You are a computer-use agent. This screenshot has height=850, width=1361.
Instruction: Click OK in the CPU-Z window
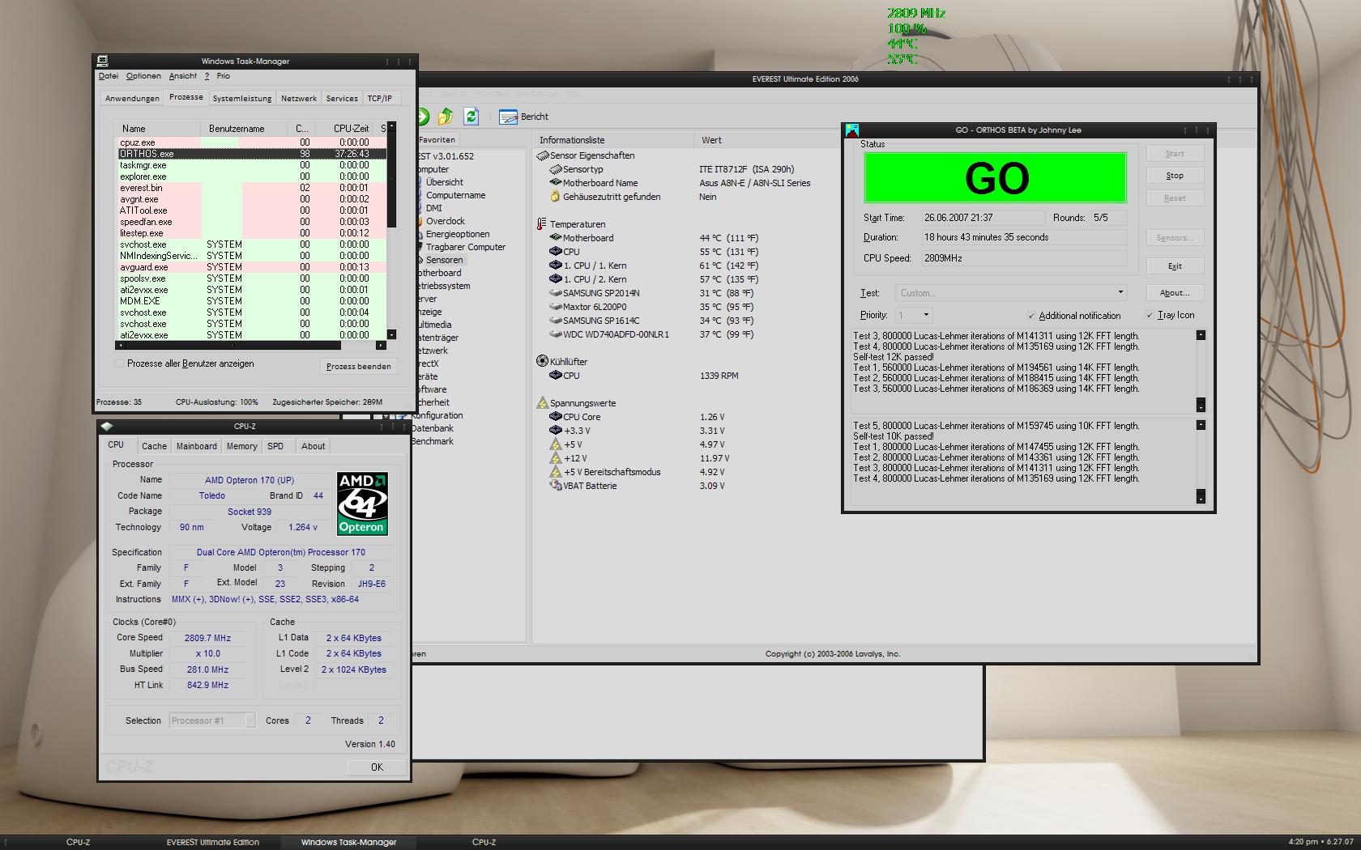(x=377, y=767)
